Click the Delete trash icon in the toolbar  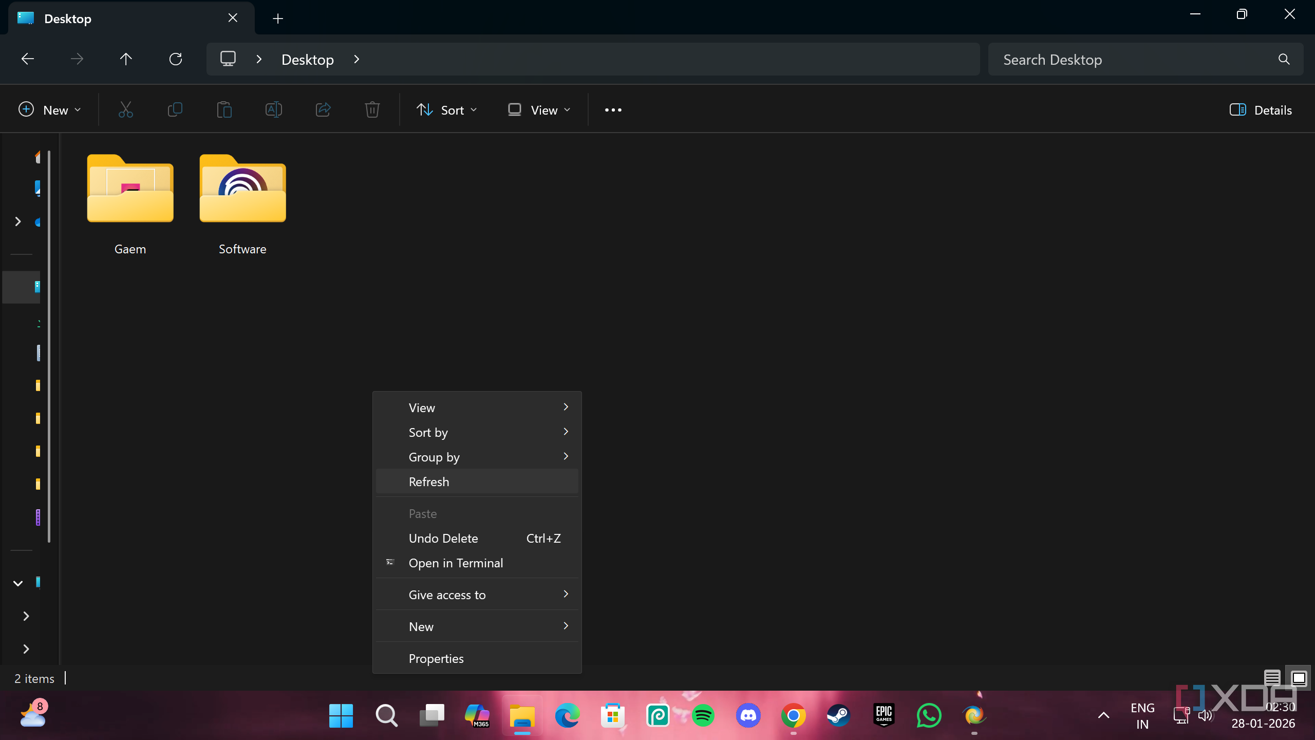(372, 110)
